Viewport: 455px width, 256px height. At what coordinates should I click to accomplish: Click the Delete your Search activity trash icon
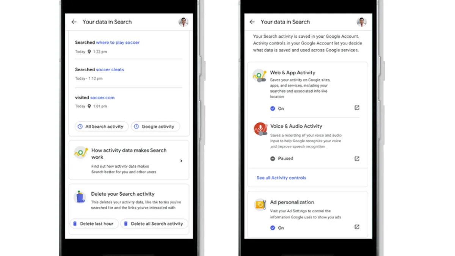coord(80,196)
